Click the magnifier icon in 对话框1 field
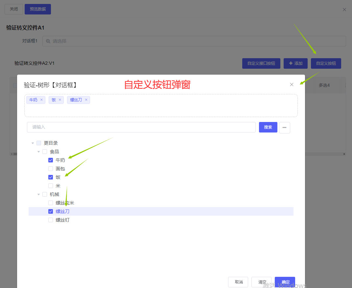The image size is (352, 288). click(48, 41)
